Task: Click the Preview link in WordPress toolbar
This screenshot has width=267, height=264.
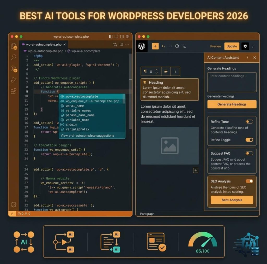Action: click(x=216, y=46)
